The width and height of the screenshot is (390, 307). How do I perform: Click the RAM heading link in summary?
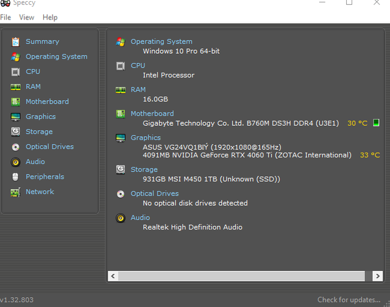138,90
